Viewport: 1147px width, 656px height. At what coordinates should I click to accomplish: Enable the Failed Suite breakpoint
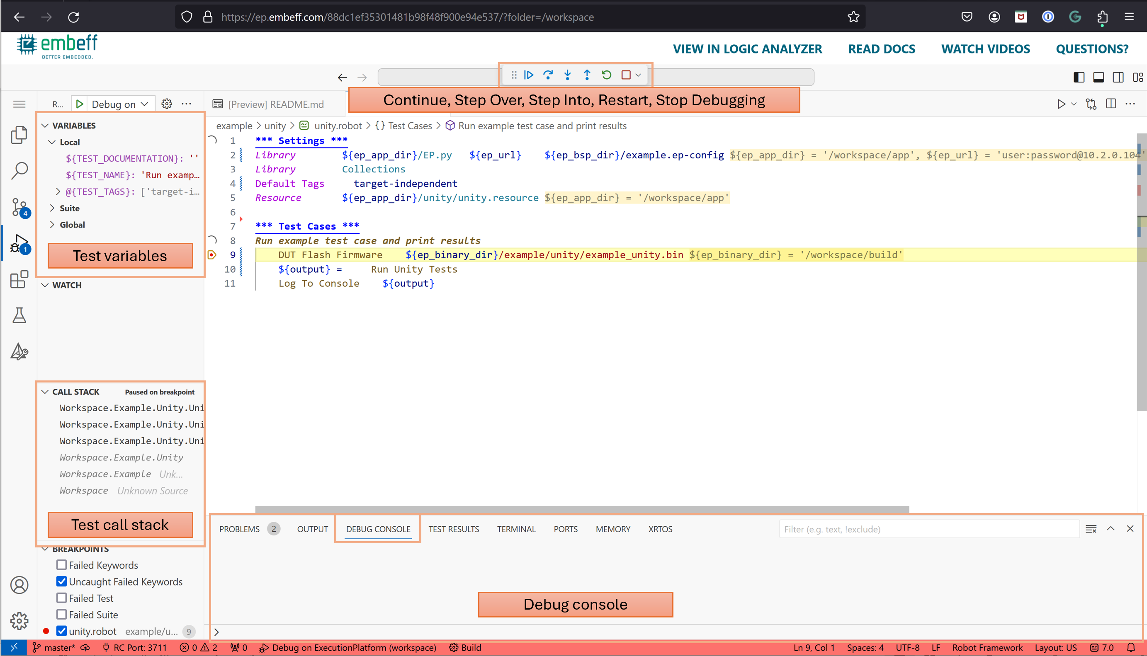[x=62, y=615]
